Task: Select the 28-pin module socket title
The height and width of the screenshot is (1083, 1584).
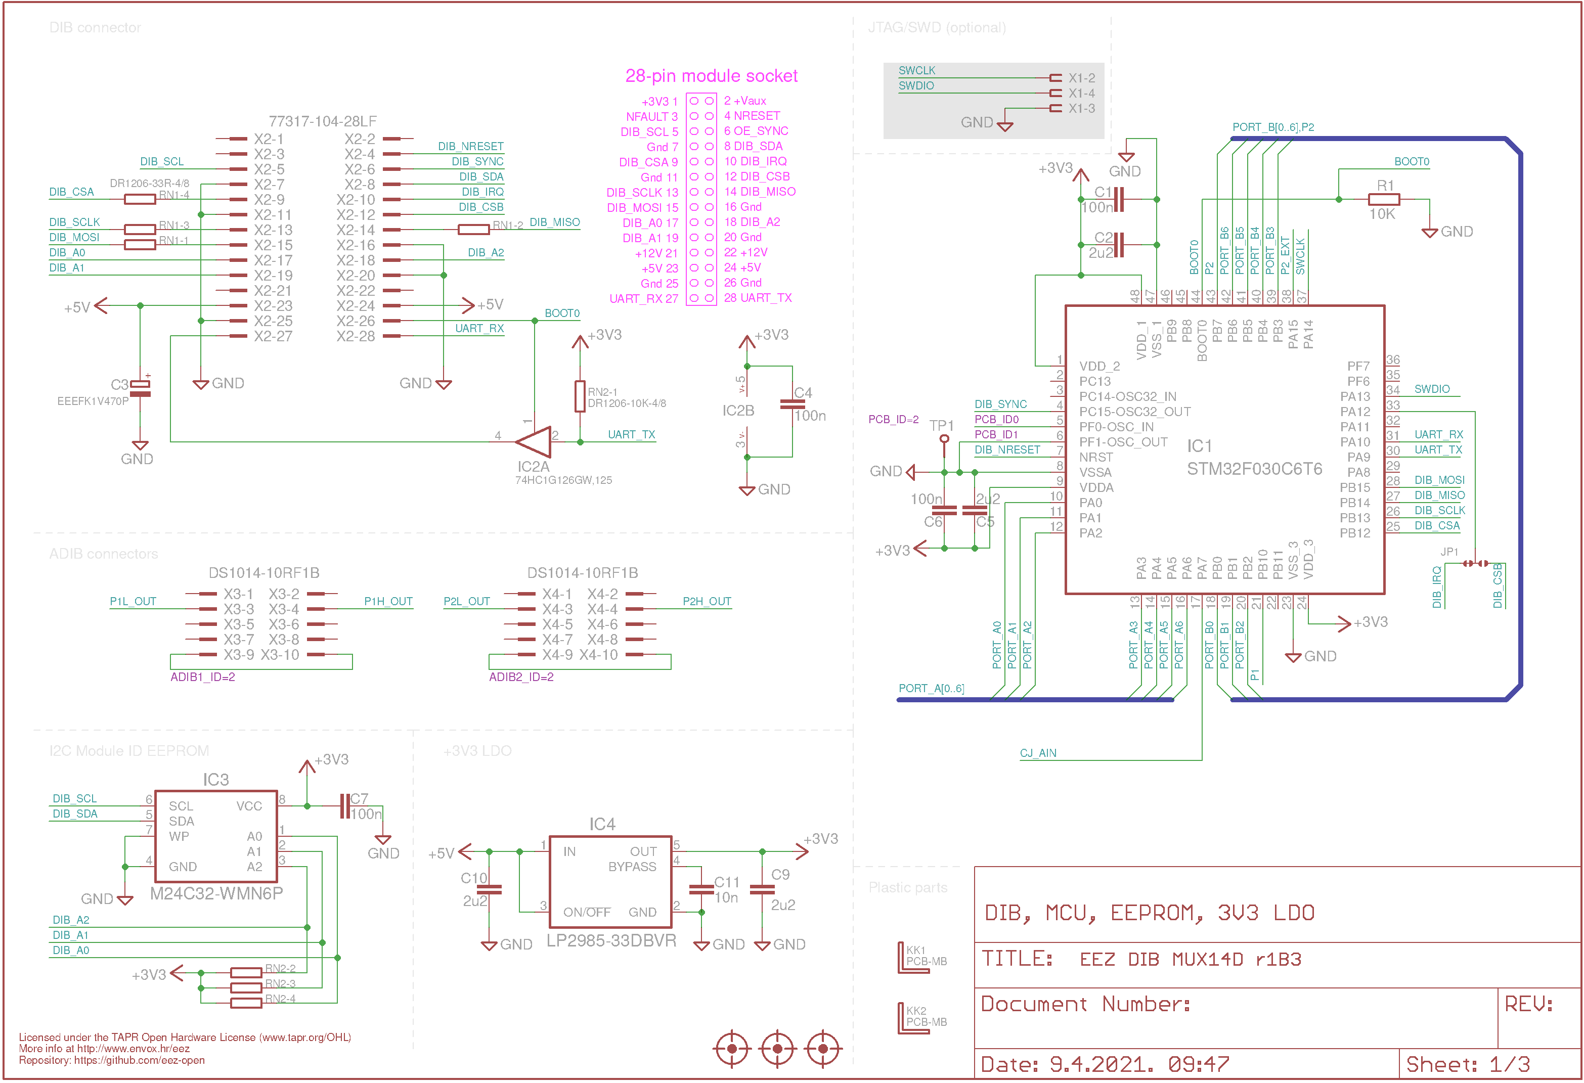Action: pos(711,76)
